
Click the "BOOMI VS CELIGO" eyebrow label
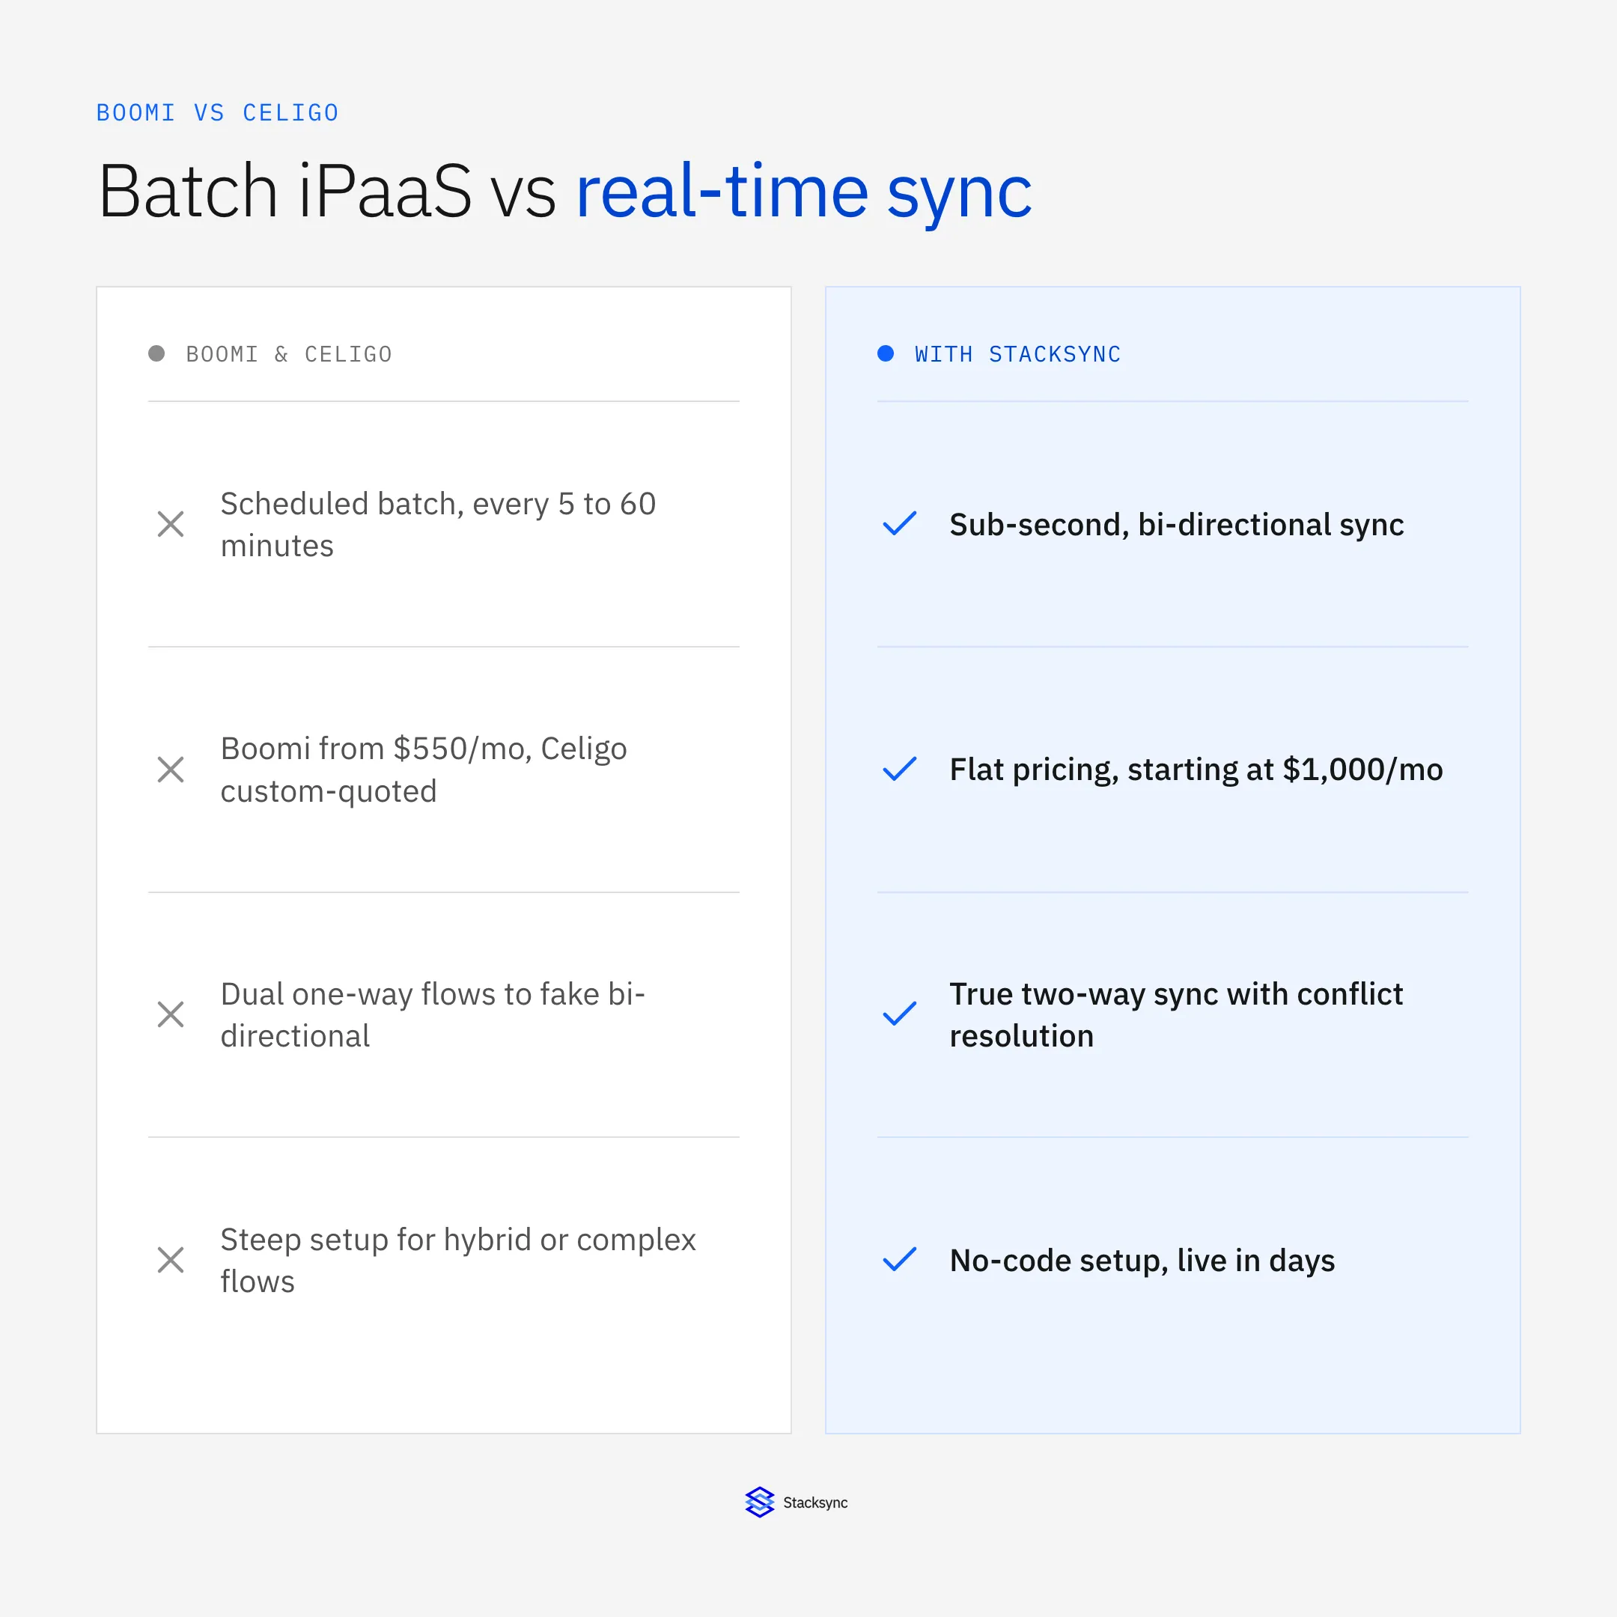[x=218, y=113]
